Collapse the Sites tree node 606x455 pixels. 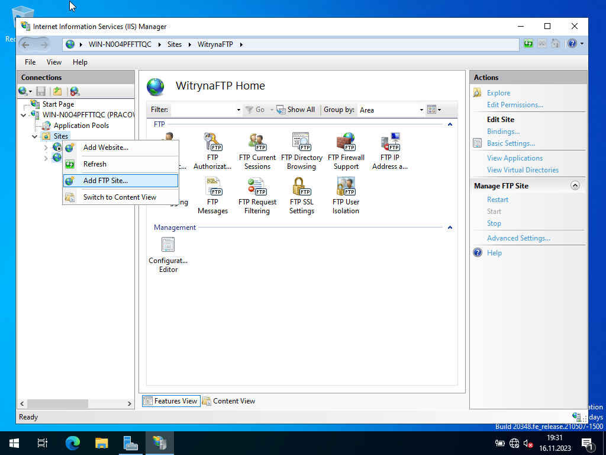[34, 136]
